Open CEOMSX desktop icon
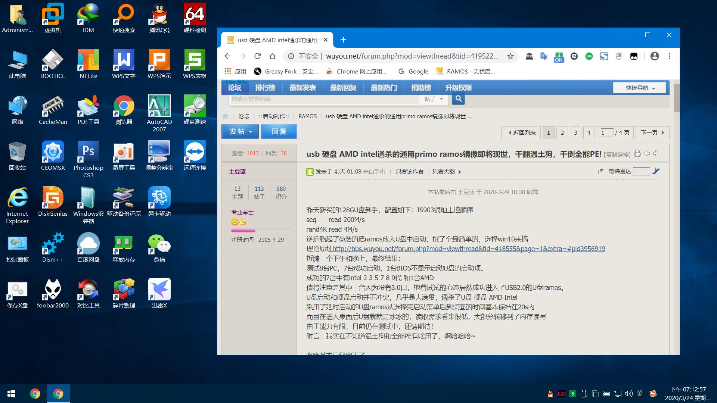The image size is (717, 403). click(53, 155)
